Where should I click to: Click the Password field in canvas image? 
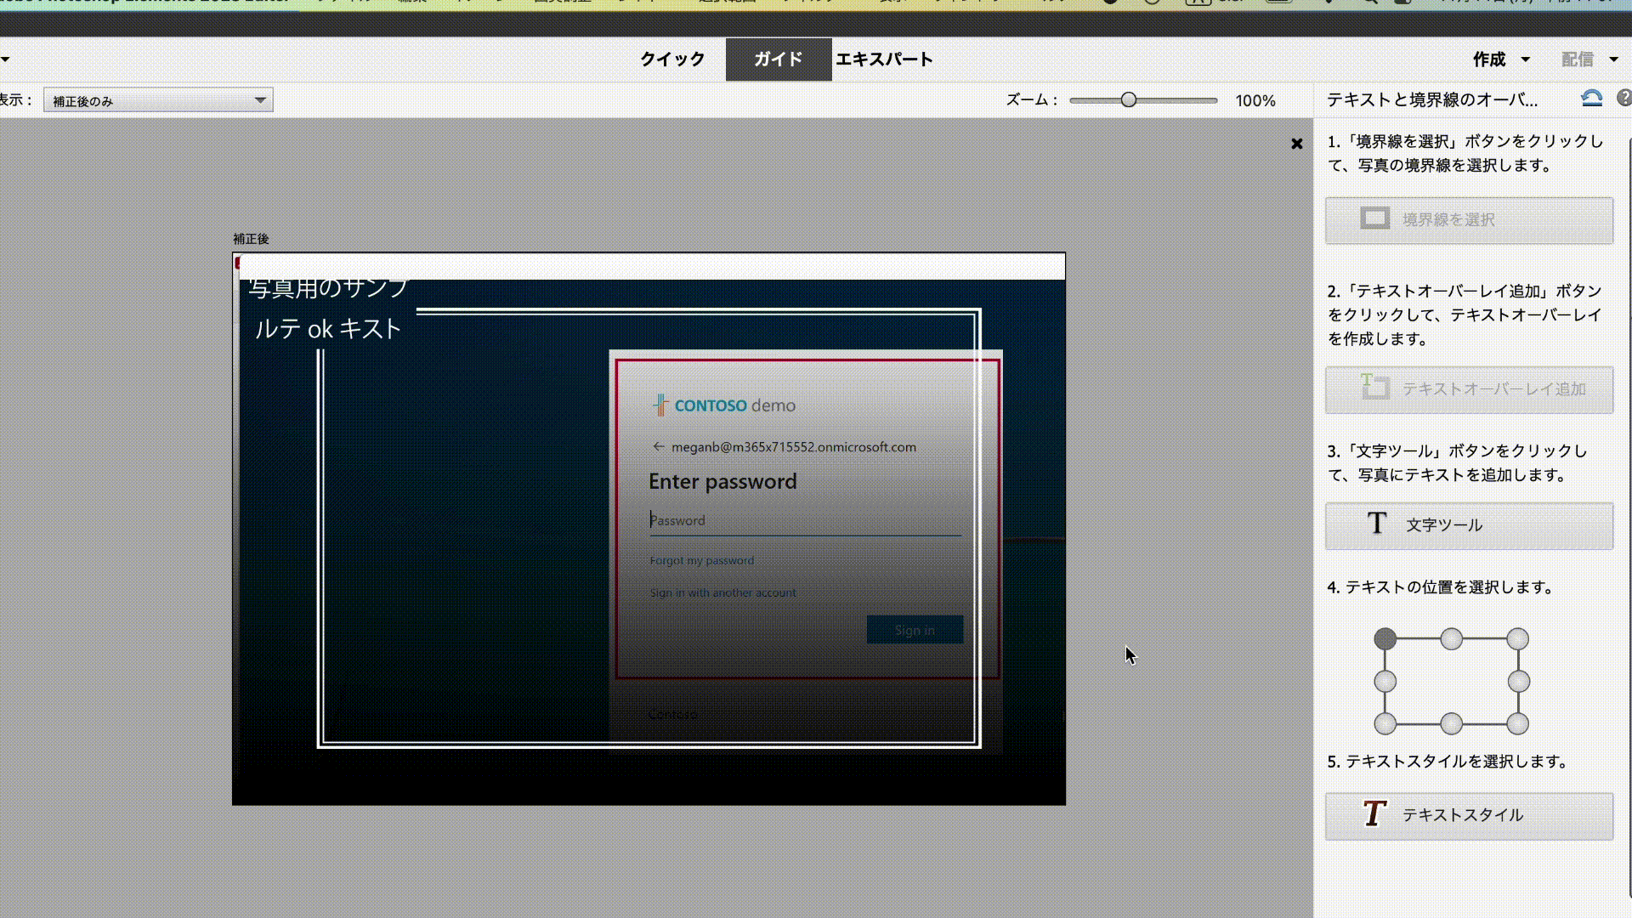[803, 520]
